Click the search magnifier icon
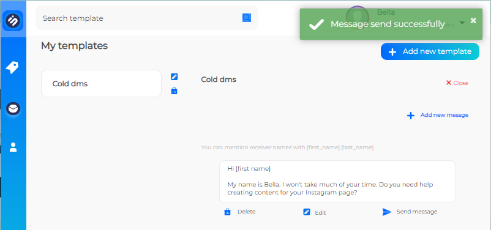This screenshot has height=230, width=491. (x=247, y=18)
